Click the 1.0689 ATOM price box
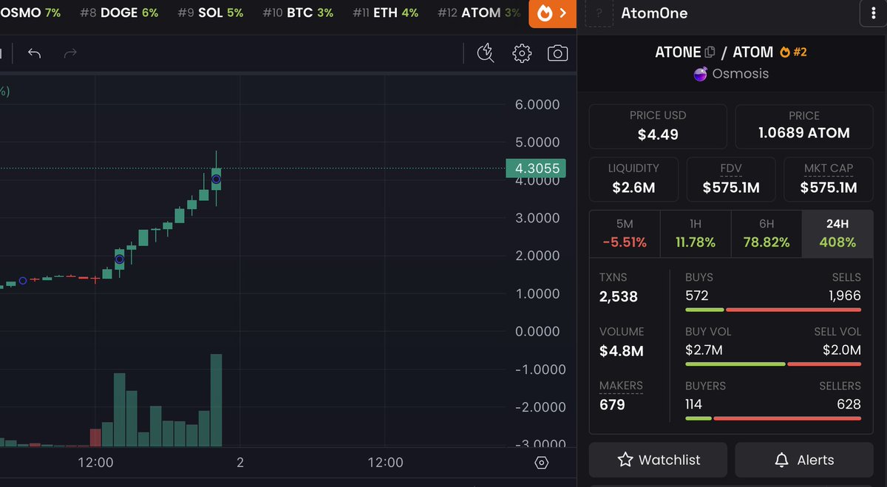This screenshot has width=887, height=487. 804,126
